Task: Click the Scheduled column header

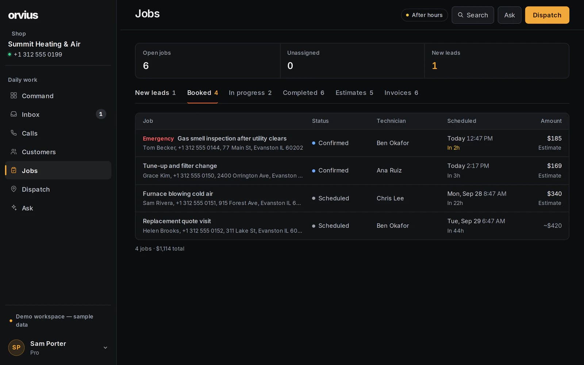Action: (461, 121)
